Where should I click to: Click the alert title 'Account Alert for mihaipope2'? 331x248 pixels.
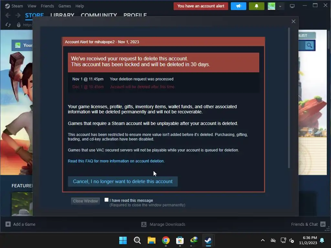pos(90,42)
